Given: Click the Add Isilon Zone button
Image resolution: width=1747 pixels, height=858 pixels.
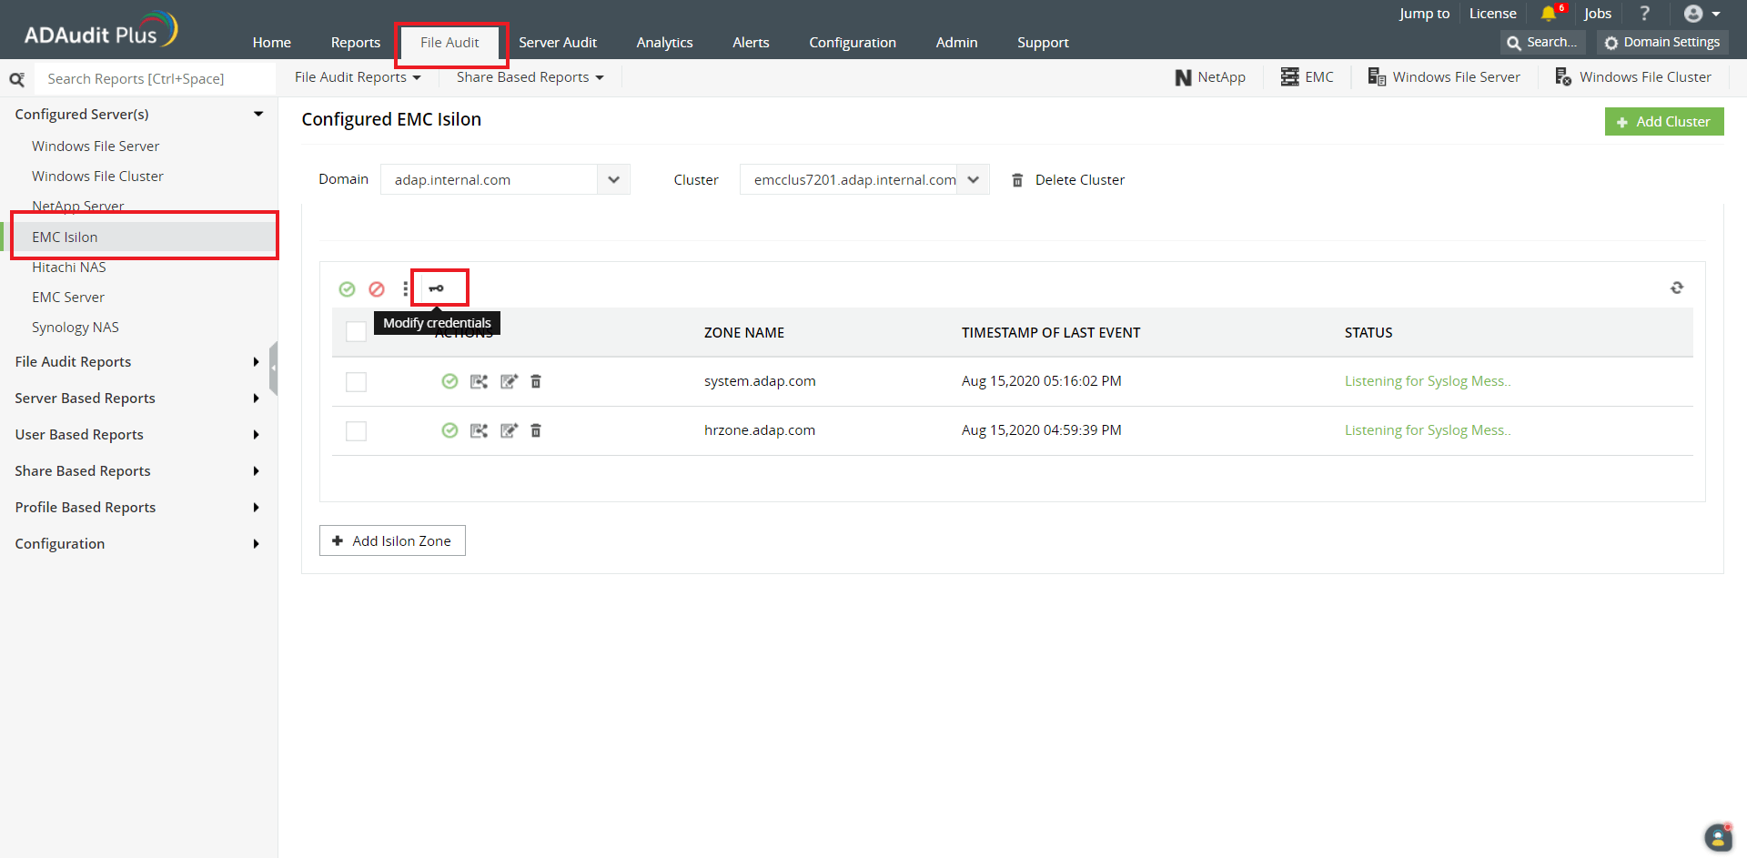Looking at the screenshot, I should [x=392, y=540].
